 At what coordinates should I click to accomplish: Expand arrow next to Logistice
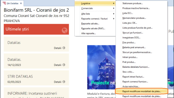click(114, 3)
